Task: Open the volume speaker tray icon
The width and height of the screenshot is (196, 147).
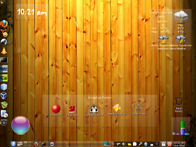Action: (x=124, y=144)
